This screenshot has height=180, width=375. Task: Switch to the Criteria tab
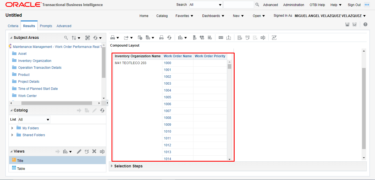13,26
